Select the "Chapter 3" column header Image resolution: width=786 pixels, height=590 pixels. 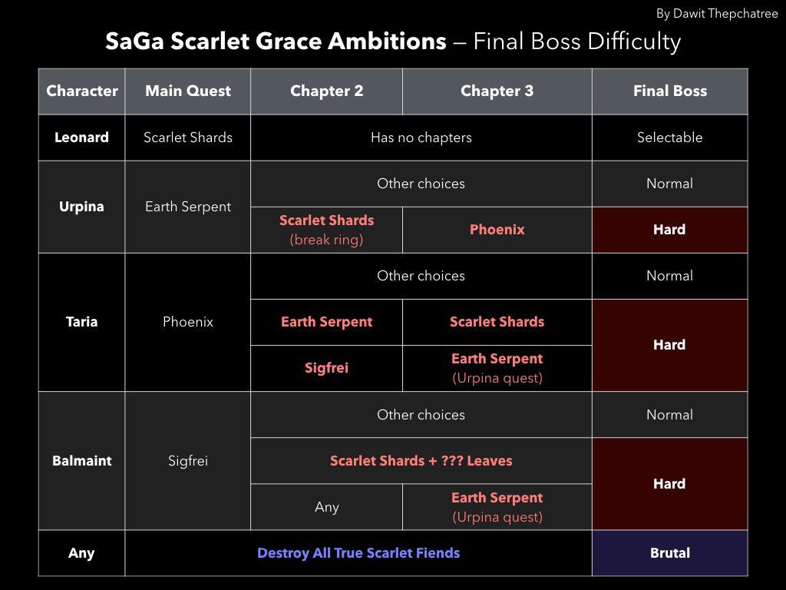[497, 91]
